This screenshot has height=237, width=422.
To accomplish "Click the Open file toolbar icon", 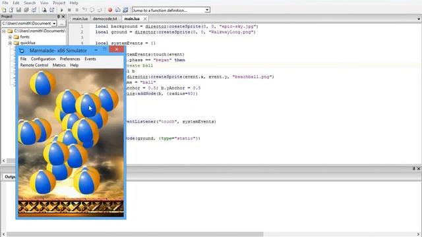I will (11, 11).
